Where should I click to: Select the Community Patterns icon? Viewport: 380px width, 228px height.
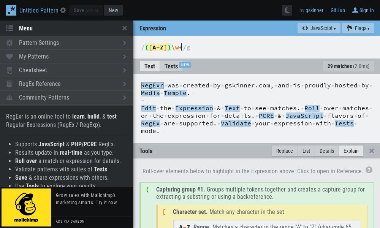pos(10,97)
